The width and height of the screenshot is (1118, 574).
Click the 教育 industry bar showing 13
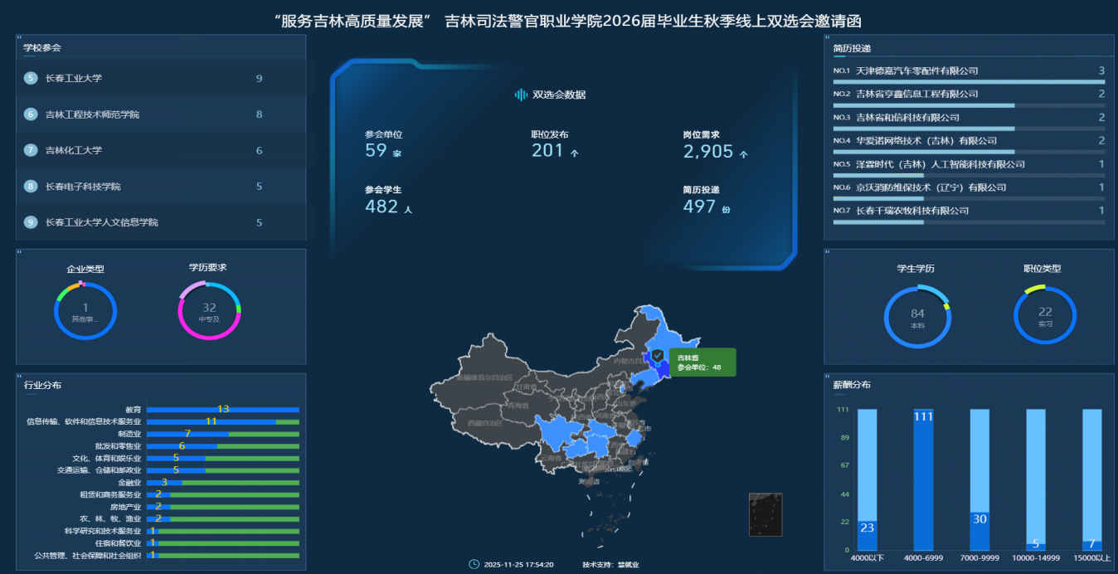click(x=222, y=410)
